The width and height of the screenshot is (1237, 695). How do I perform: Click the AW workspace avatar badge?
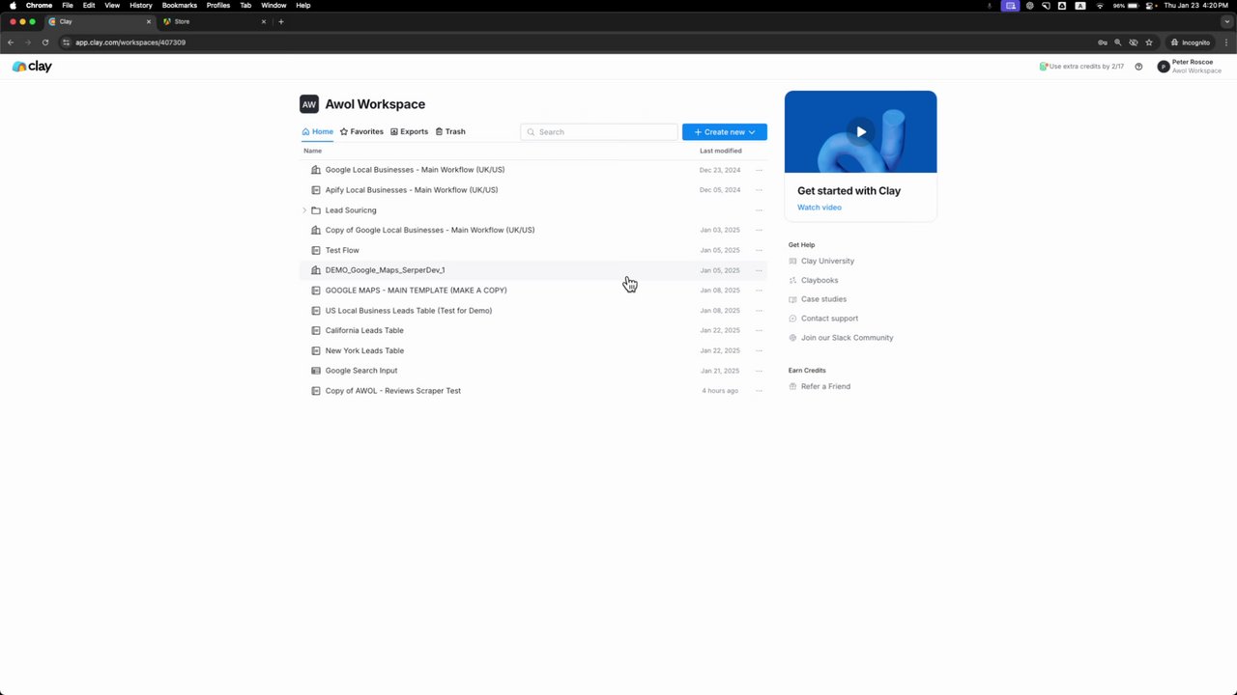(x=309, y=104)
